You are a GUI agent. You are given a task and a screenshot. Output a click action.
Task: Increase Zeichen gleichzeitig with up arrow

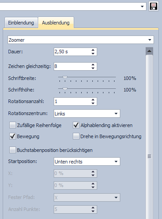(93, 65)
